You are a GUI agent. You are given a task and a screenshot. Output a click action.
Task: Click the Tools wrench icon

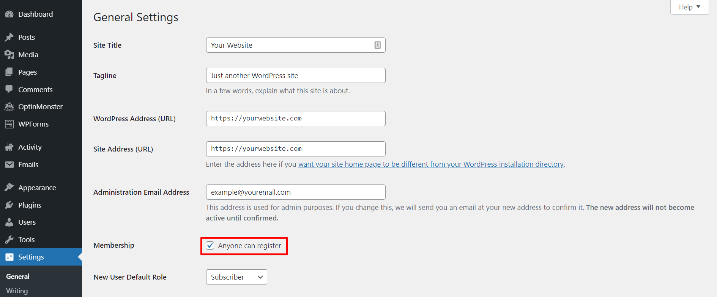[x=9, y=240]
